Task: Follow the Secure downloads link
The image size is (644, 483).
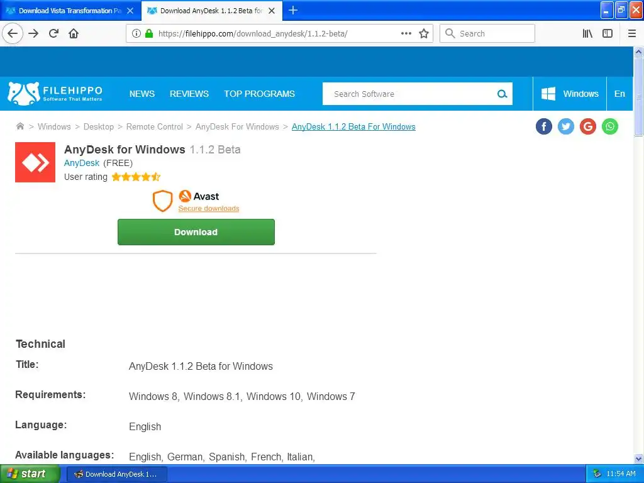Action: coord(209,208)
